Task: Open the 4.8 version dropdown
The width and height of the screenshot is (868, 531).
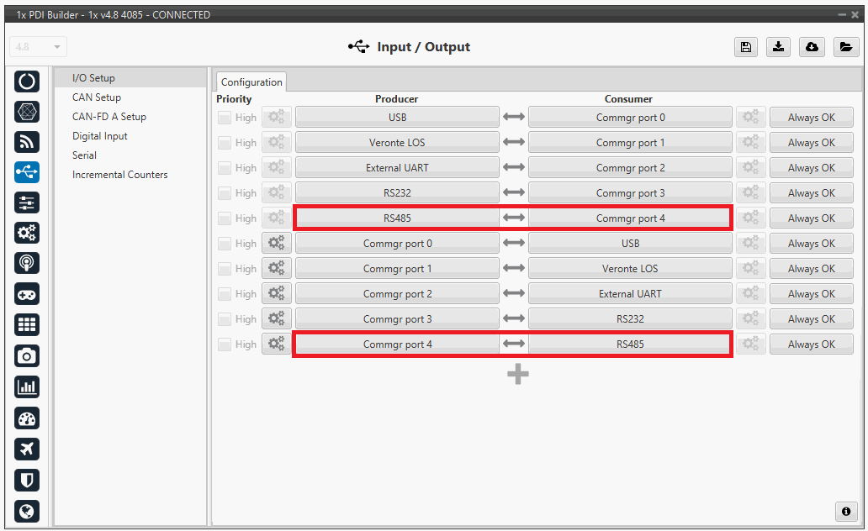Action: 38,47
